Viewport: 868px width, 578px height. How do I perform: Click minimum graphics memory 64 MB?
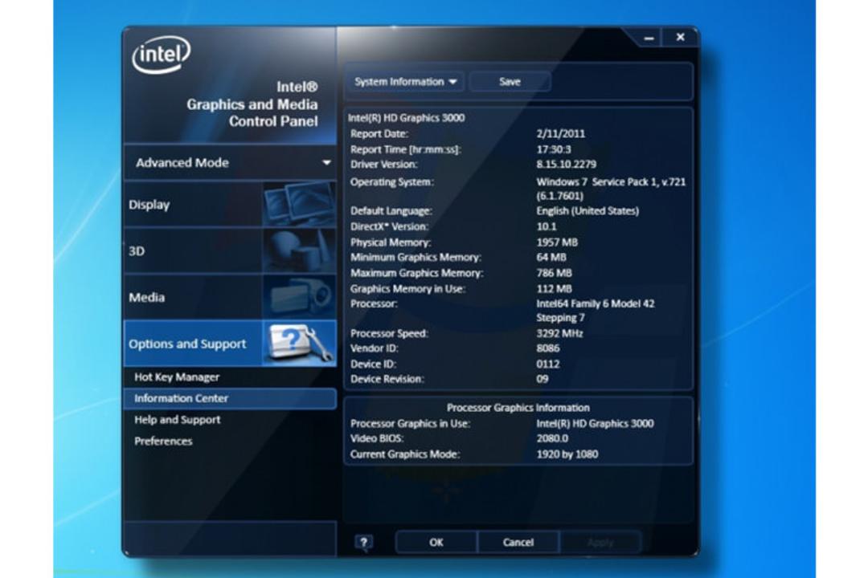(551, 257)
